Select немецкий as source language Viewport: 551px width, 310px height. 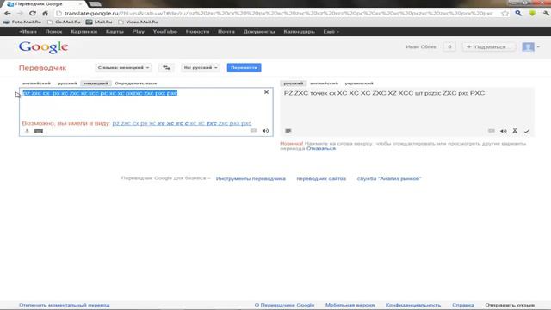coord(96,84)
